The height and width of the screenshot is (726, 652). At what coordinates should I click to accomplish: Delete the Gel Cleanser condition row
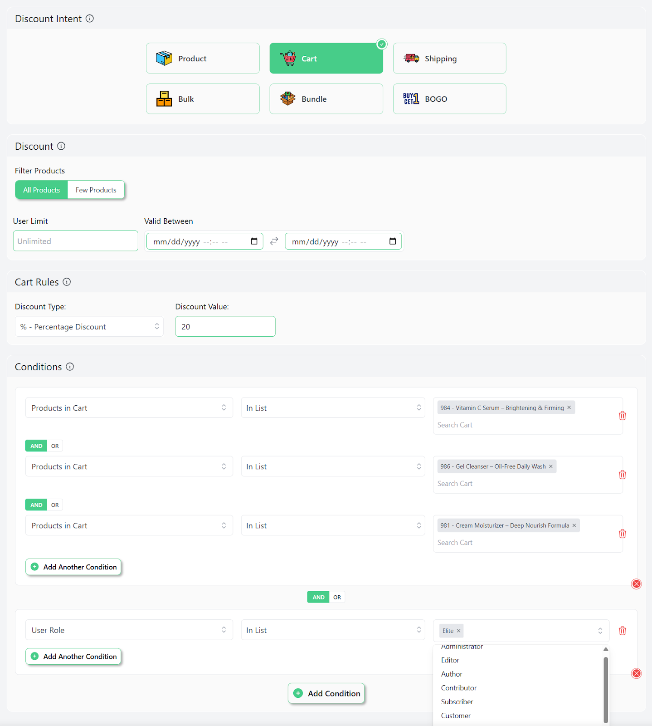(623, 475)
